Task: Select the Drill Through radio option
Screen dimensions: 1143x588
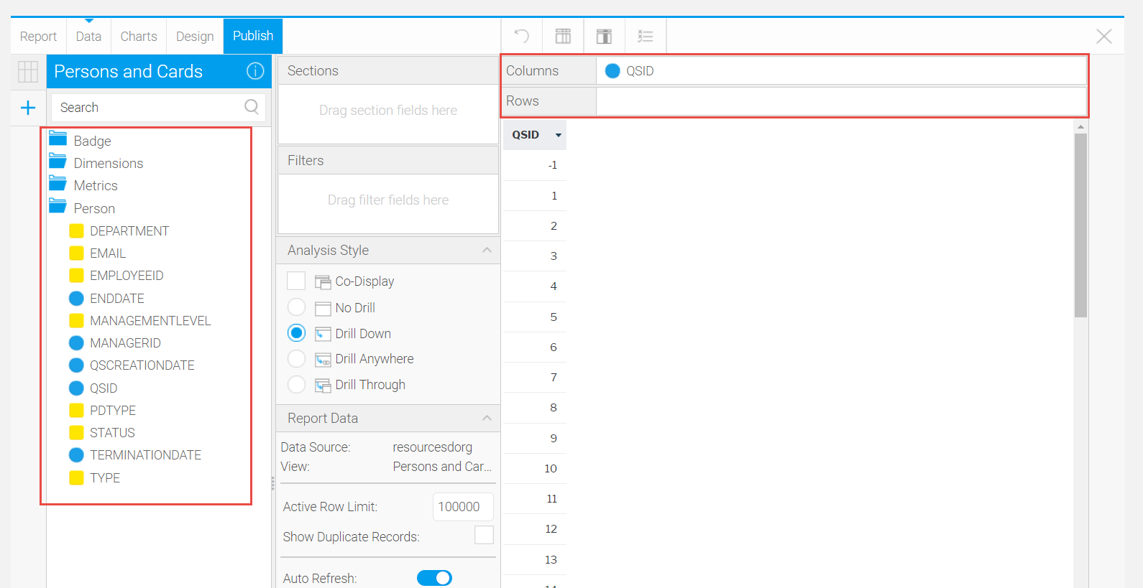Action: point(296,384)
